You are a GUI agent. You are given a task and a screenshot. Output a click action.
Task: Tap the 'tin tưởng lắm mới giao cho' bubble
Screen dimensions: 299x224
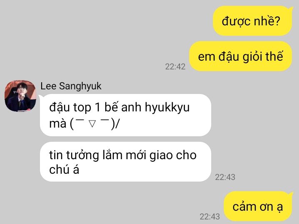click(126, 162)
